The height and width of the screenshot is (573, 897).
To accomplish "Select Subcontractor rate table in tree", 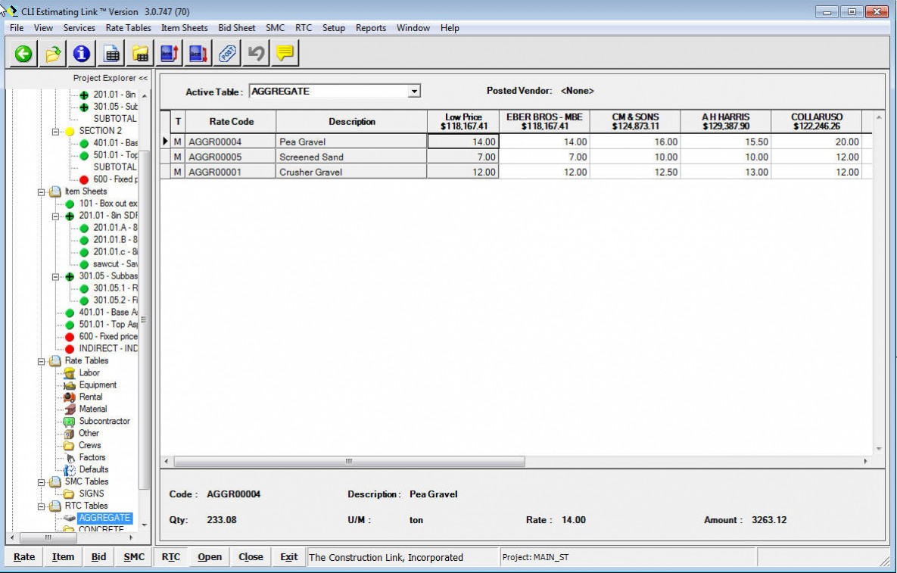I will point(104,421).
